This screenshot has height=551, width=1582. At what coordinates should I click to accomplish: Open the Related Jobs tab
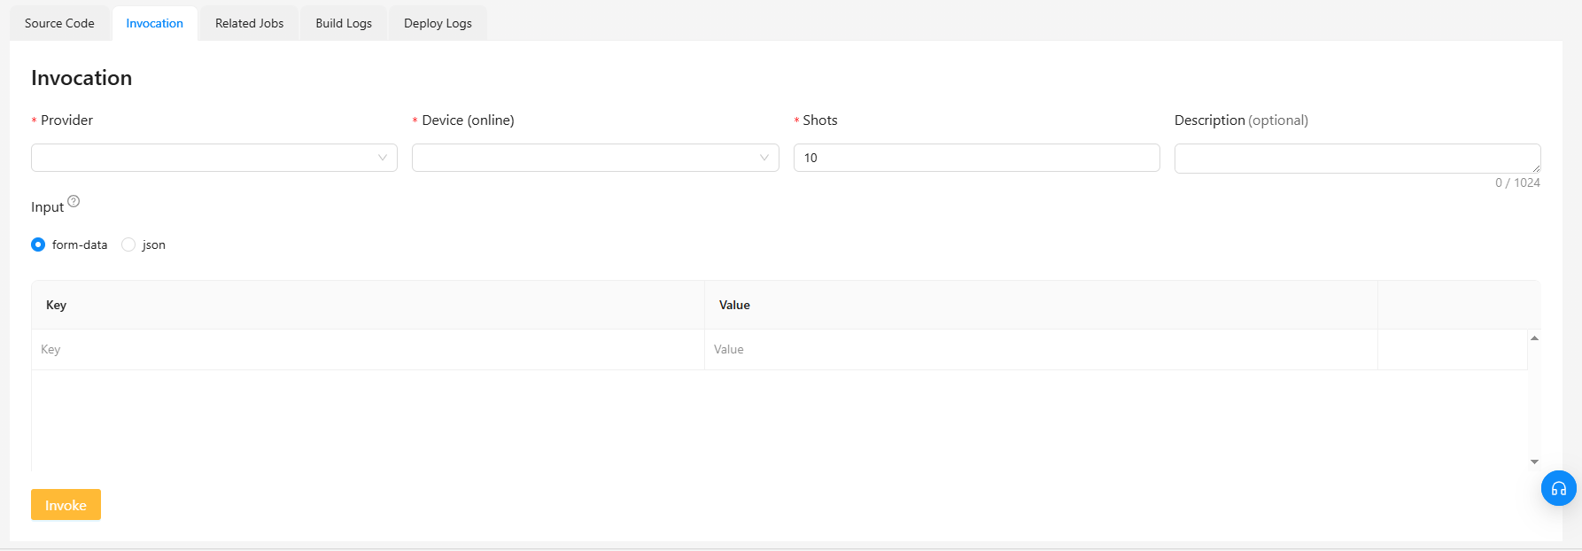pyautogui.click(x=249, y=23)
